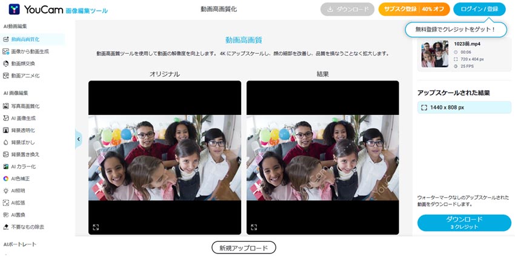Viewport: 515px width, 257px height.
Task: Open 写真高画質化 tool
Action: 25,106
